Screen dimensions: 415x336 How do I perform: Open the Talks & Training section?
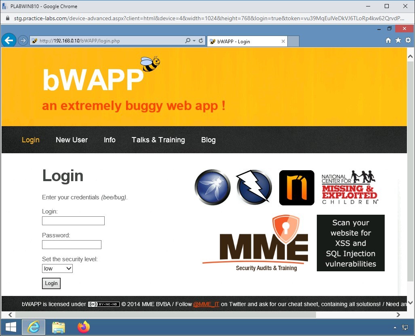[x=158, y=140]
